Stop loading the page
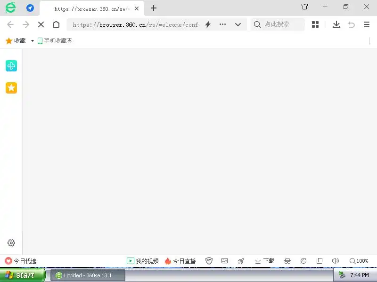Viewport: 377px width, 282px height. tap(41, 24)
